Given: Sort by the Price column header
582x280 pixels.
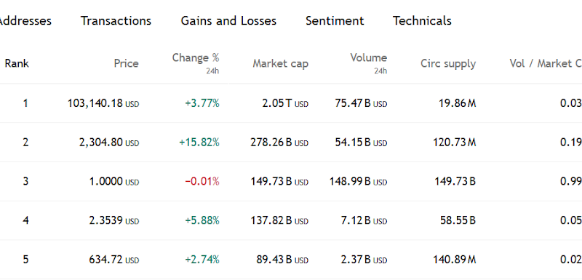Looking at the screenshot, I should pyautogui.click(x=126, y=63).
